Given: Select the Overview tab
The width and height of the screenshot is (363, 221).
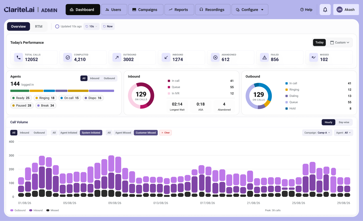Looking at the screenshot, I should click(x=18, y=26).
